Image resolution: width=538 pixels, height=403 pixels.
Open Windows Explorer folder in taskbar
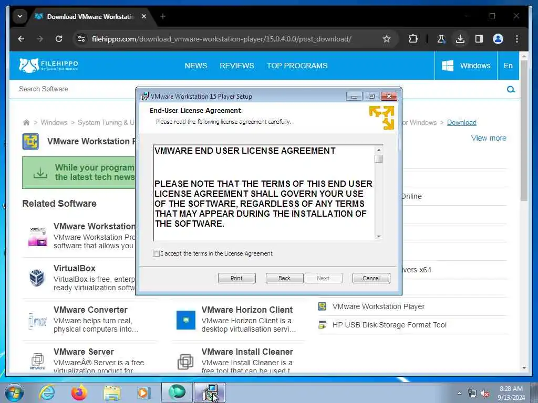tap(112, 393)
